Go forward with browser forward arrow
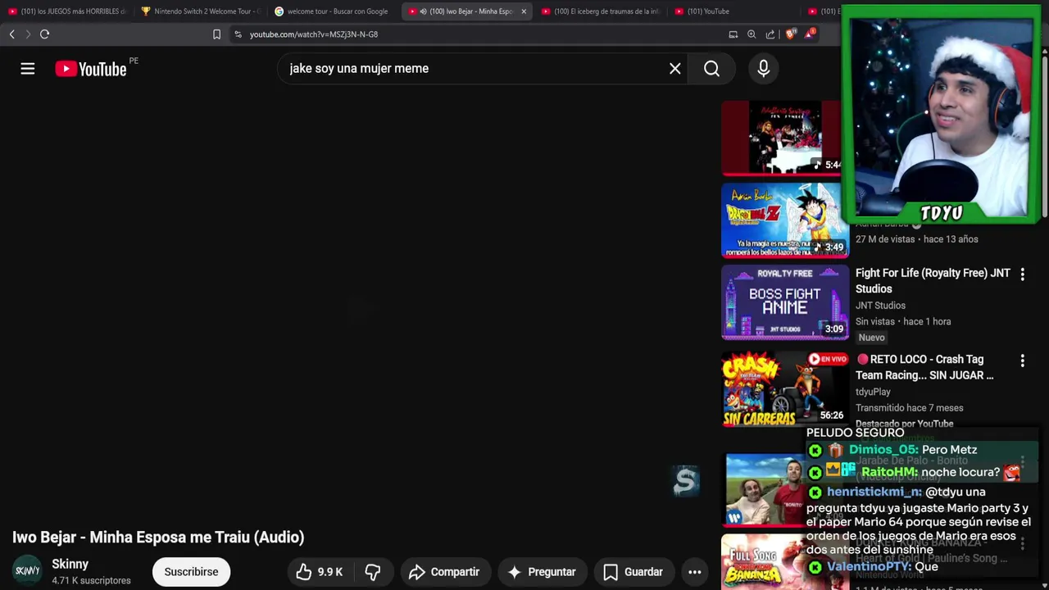This screenshot has width=1049, height=590. tap(28, 34)
